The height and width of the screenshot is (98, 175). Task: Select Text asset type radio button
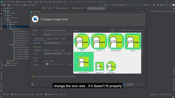pyautogui.click(x=60, y=50)
